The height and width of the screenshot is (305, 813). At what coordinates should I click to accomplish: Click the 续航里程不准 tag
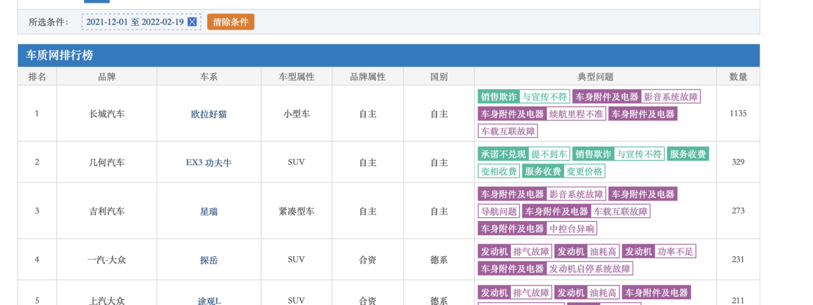click(x=576, y=114)
